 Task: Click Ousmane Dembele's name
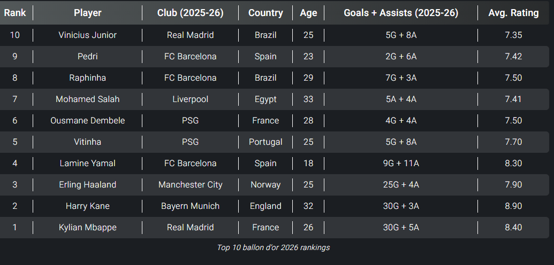[88, 121]
